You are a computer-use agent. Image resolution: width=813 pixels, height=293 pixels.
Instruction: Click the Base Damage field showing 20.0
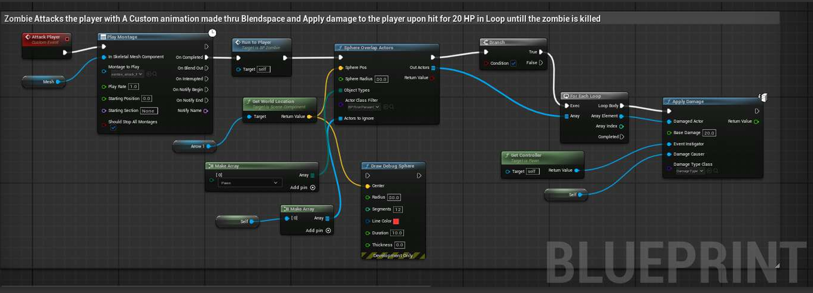pyautogui.click(x=709, y=133)
